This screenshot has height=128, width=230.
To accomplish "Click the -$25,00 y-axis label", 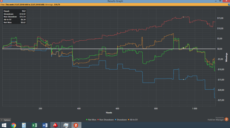I will coord(220,100).
